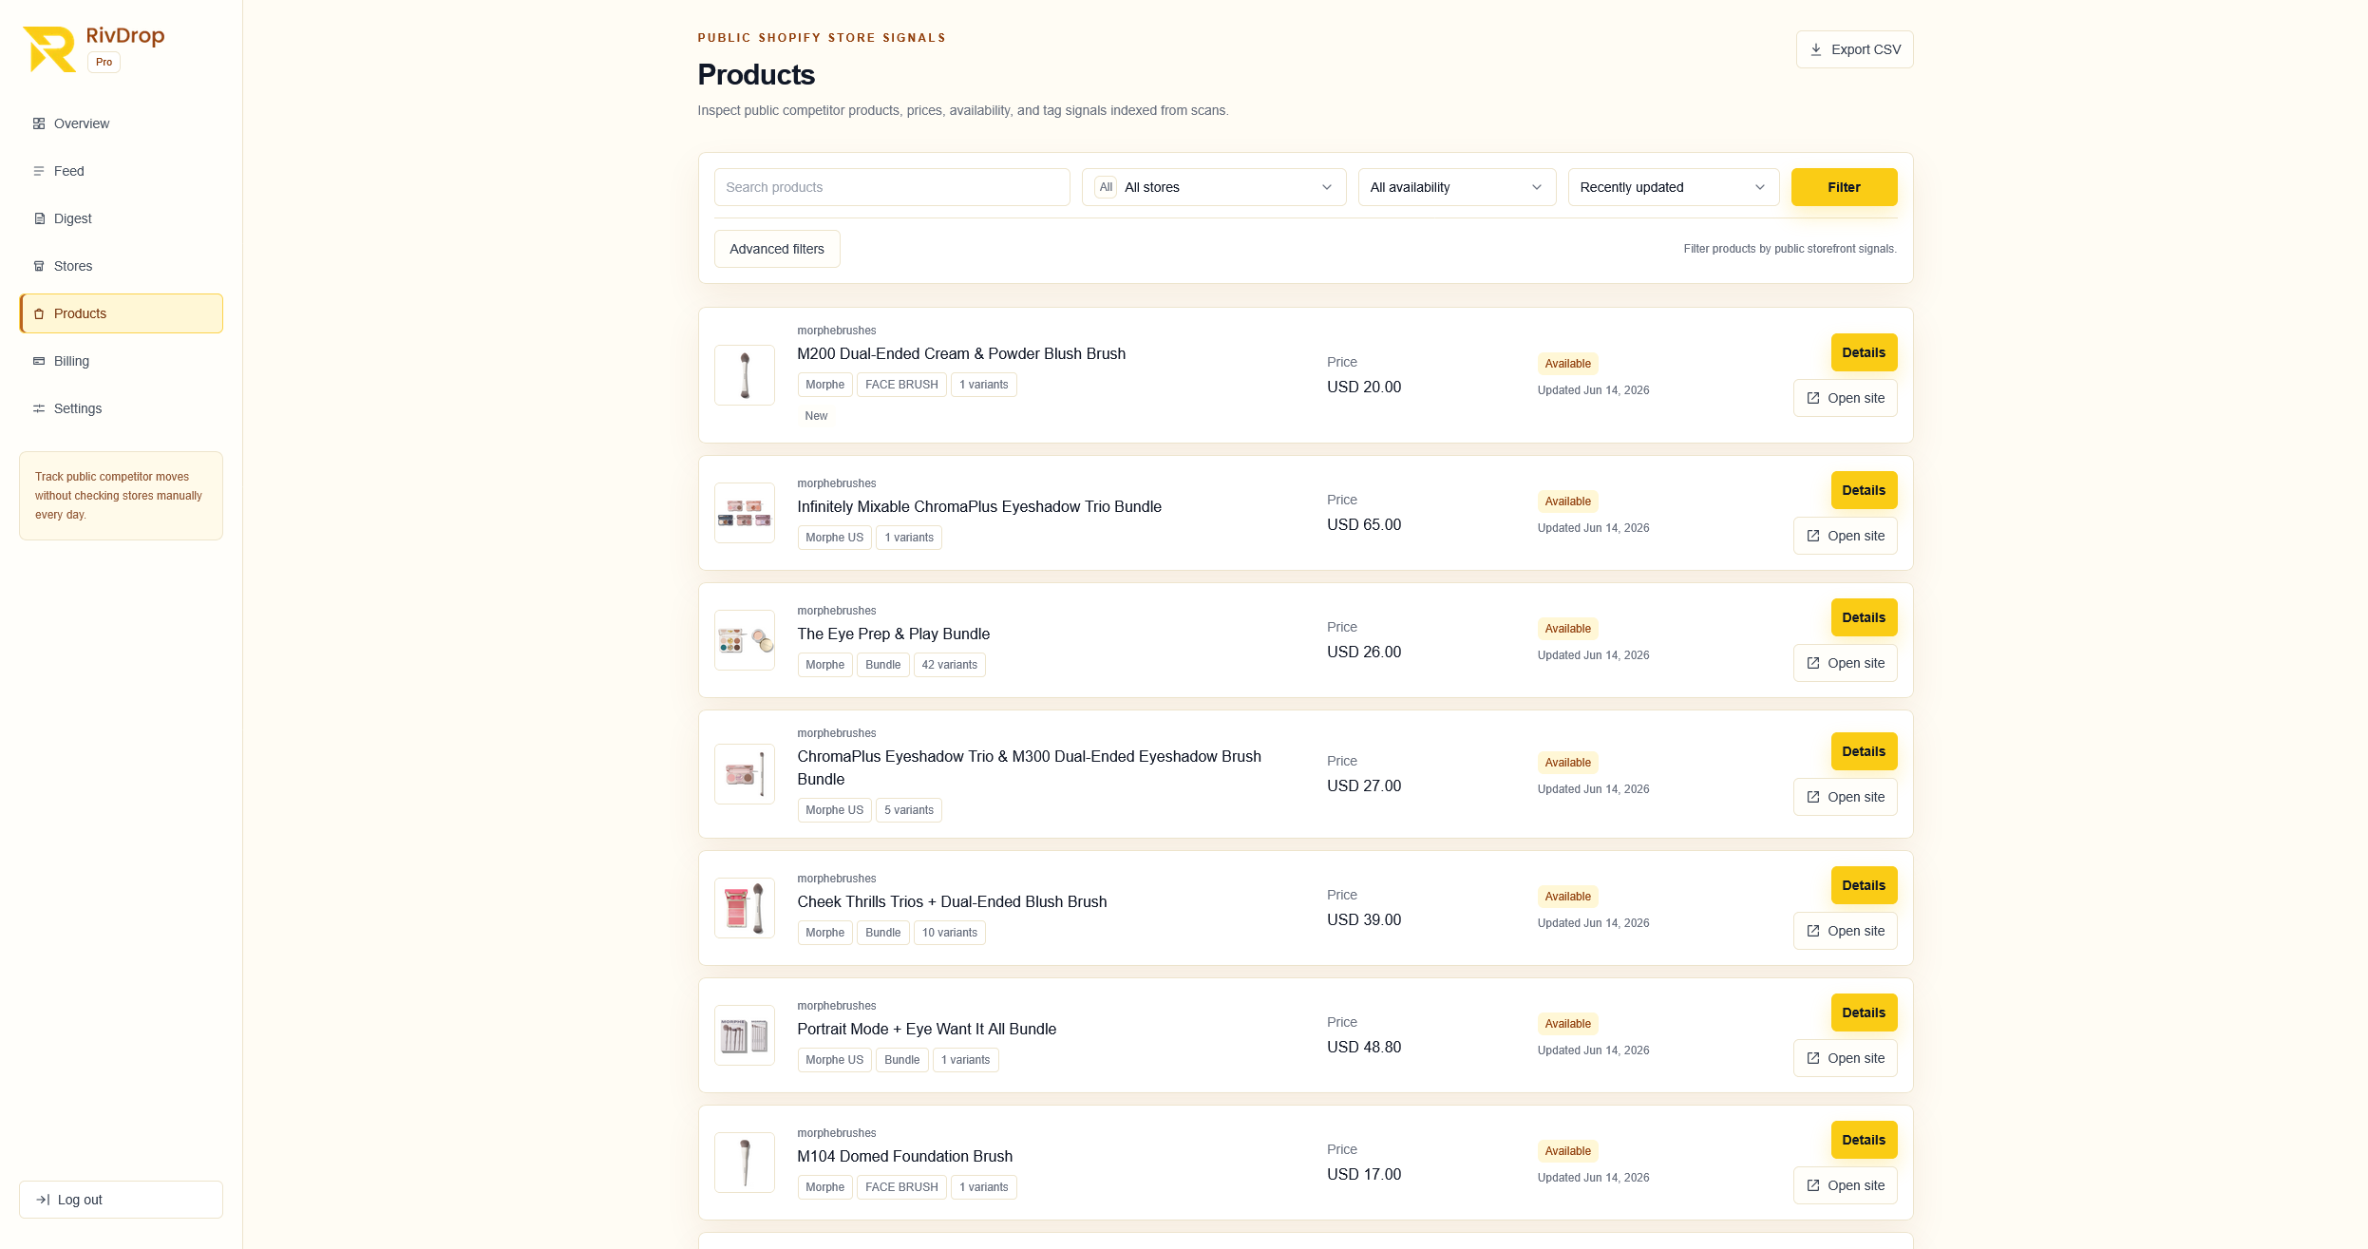
Task: Click the 42 variants tag
Action: point(950,665)
